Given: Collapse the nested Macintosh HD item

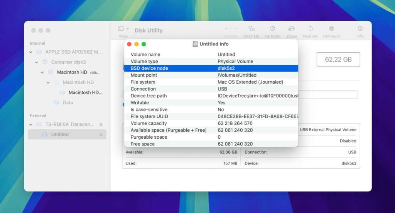Looking at the screenshot, I should [x=48, y=82].
